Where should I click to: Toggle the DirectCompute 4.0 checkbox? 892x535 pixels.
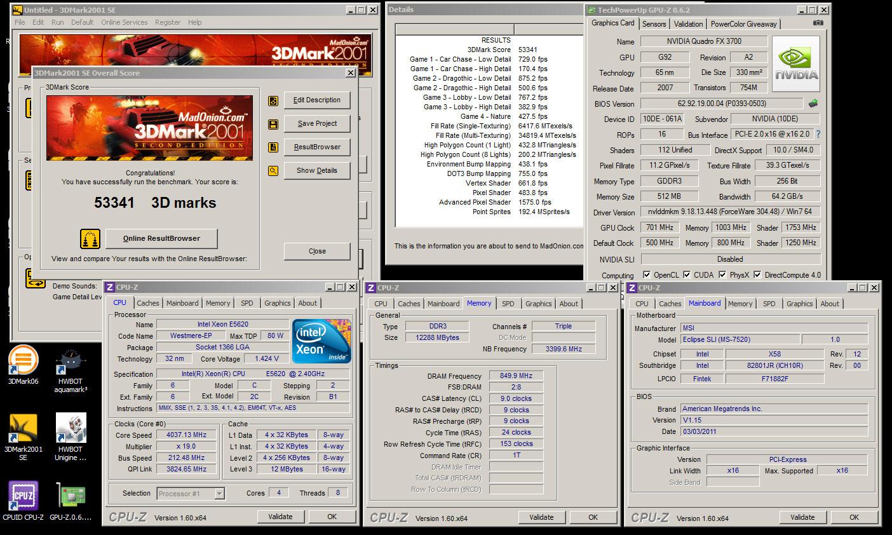[758, 275]
